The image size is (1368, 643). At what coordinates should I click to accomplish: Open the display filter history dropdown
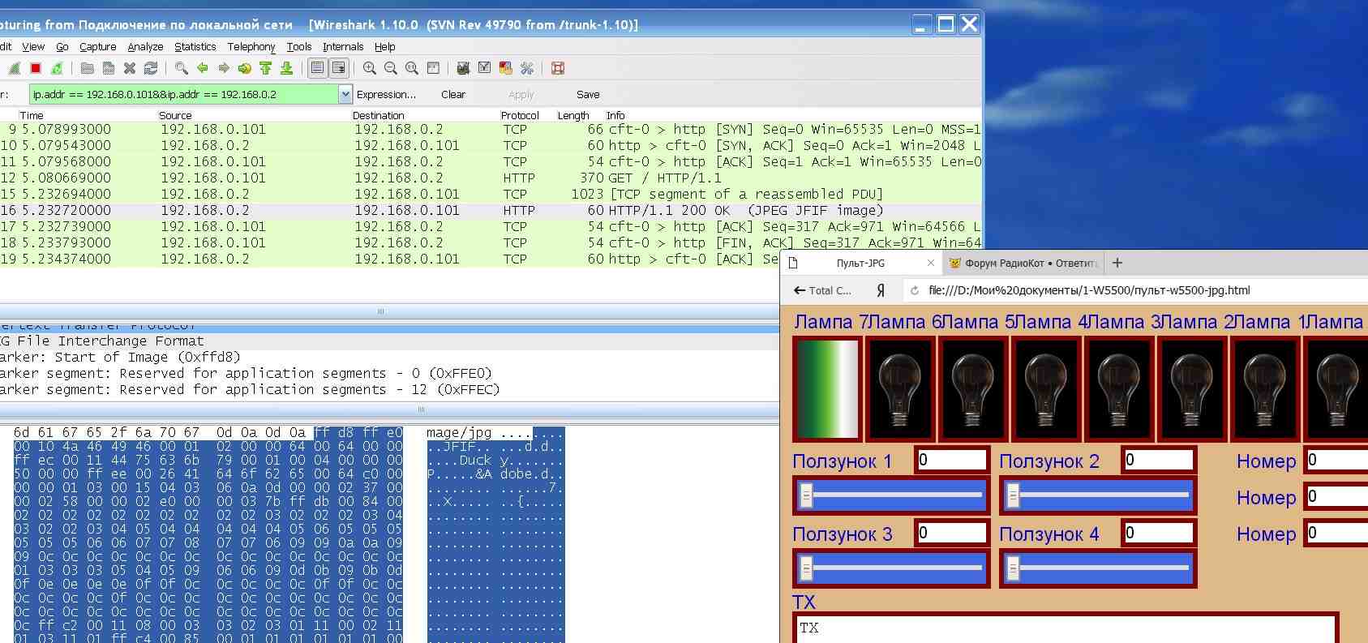pyautogui.click(x=345, y=94)
